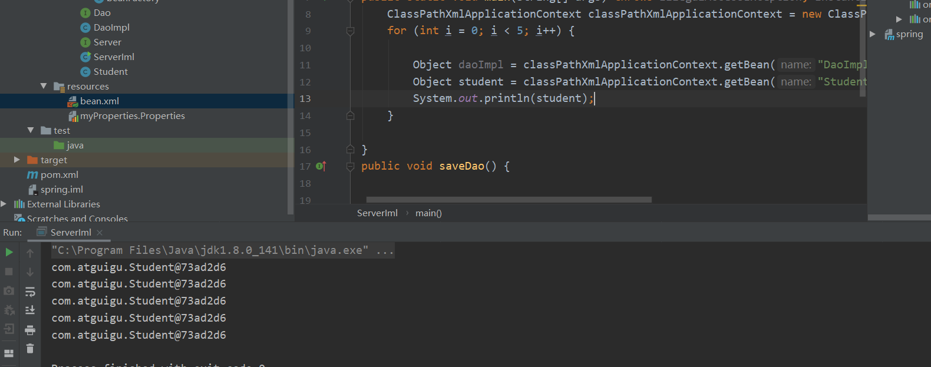Click ServerIml in the editor breadcrumb
931x367 pixels.
(x=377, y=213)
